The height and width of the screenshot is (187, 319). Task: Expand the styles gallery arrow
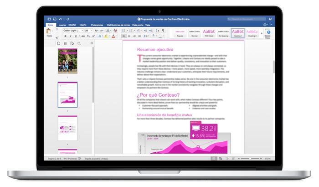coord(262,33)
